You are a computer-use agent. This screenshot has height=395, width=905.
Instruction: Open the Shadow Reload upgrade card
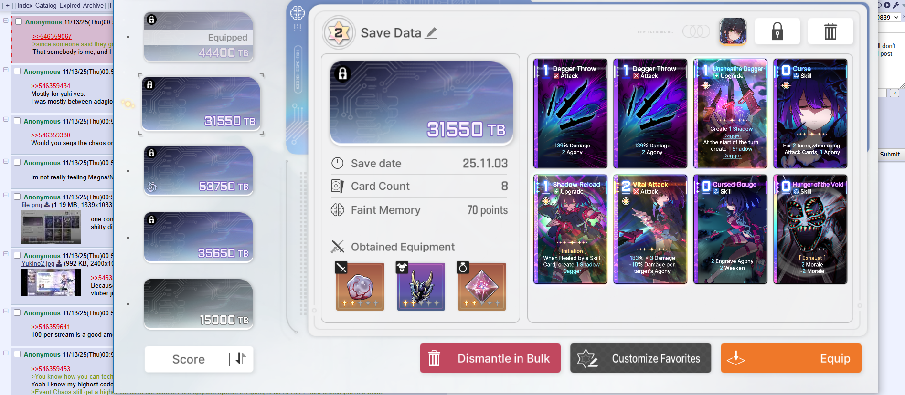pyautogui.click(x=570, y=229)
